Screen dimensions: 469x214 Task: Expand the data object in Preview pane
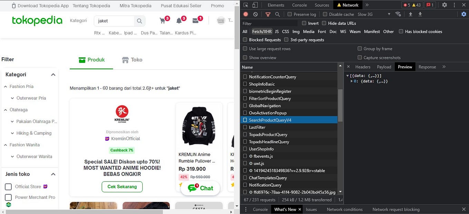[352, 81]
